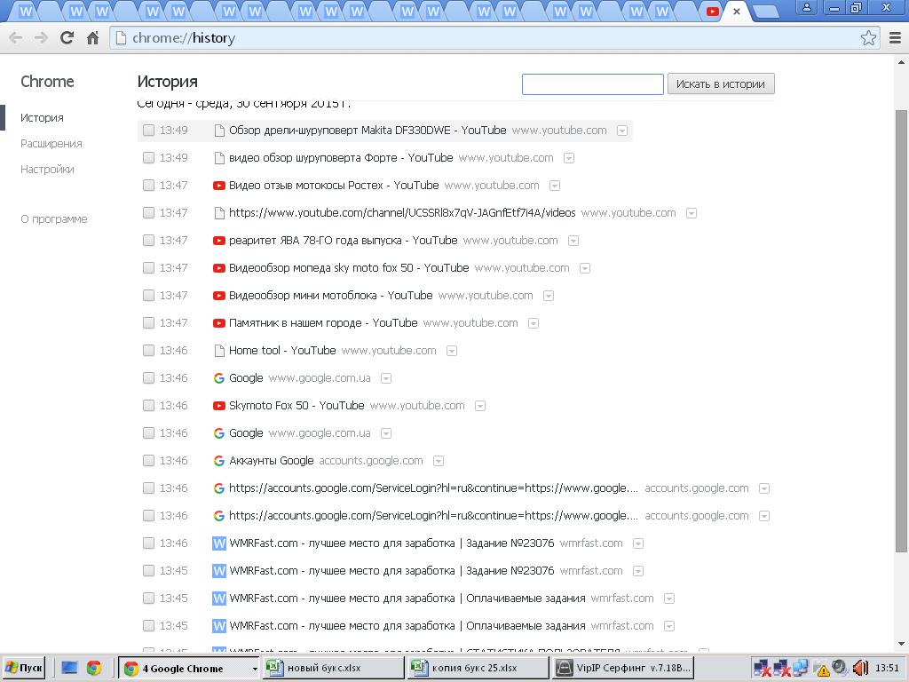
Task: Click YouTube favicon beside Памятник в нашем городе
Action: [x=219, y=323]
